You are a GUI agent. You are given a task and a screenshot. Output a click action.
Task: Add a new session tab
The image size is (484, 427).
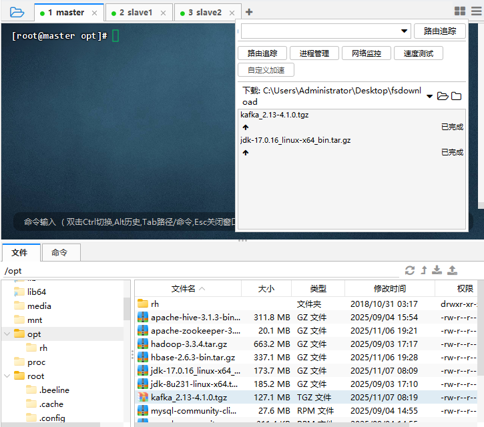249,12
